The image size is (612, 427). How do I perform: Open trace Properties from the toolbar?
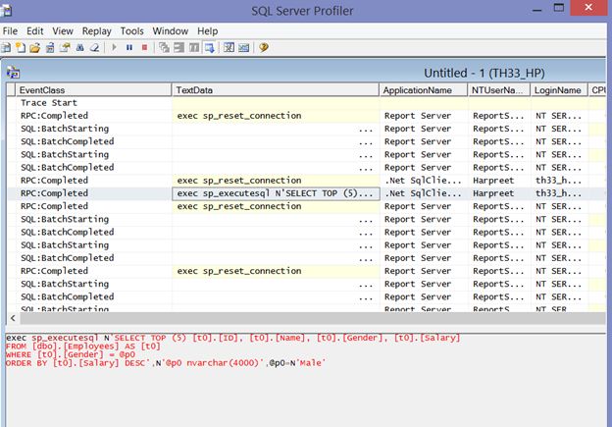click(65, 47)
